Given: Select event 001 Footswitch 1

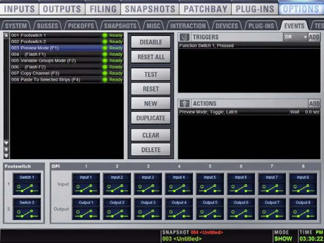Looking at the screenshot, I should click(67, 35).
